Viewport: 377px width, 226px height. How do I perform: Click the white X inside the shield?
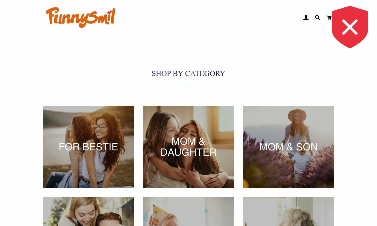(x=350, y=27)
